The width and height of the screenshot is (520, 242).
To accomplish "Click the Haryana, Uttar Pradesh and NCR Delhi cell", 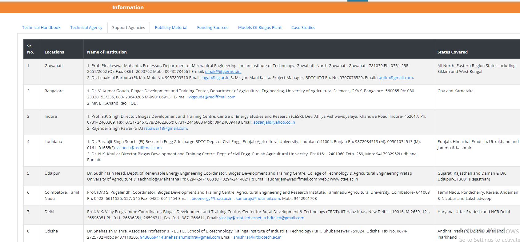I will coord(477,215).
